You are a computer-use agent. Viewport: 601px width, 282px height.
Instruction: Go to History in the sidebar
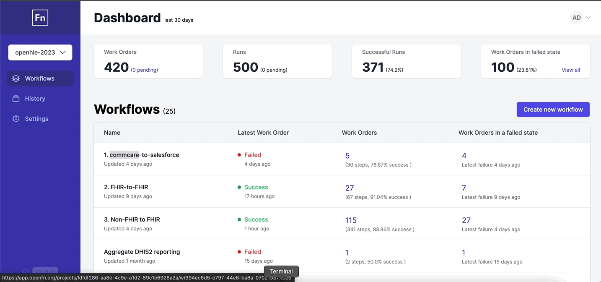pos(40,99)
